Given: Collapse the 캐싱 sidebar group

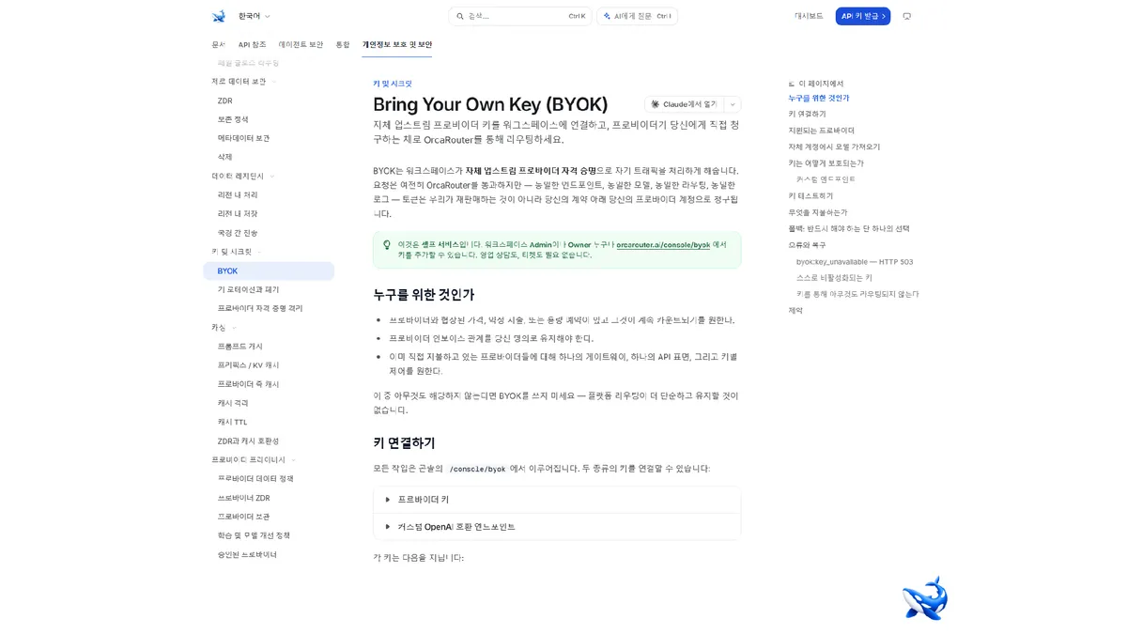Looking at the screenshot, I should (224, 327).
